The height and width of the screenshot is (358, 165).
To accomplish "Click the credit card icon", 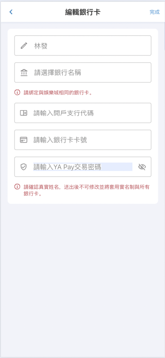I will [x=24, y=140].
